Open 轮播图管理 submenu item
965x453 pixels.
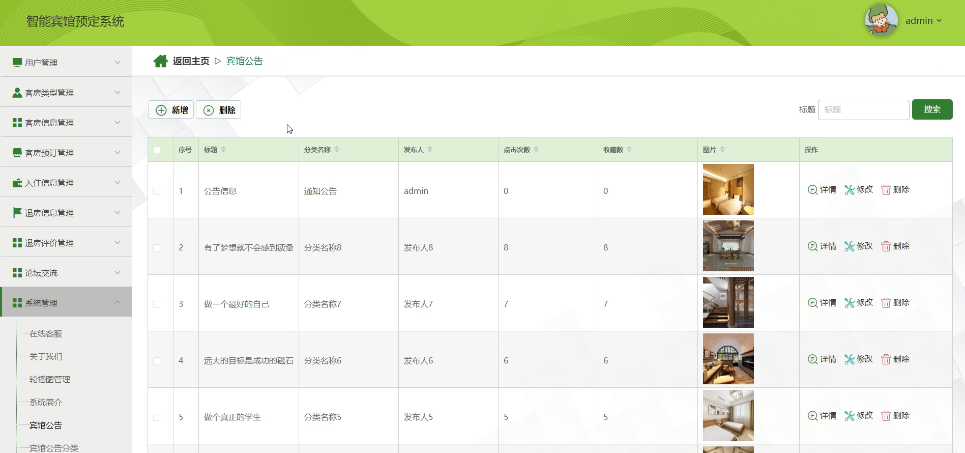point(50,380)
